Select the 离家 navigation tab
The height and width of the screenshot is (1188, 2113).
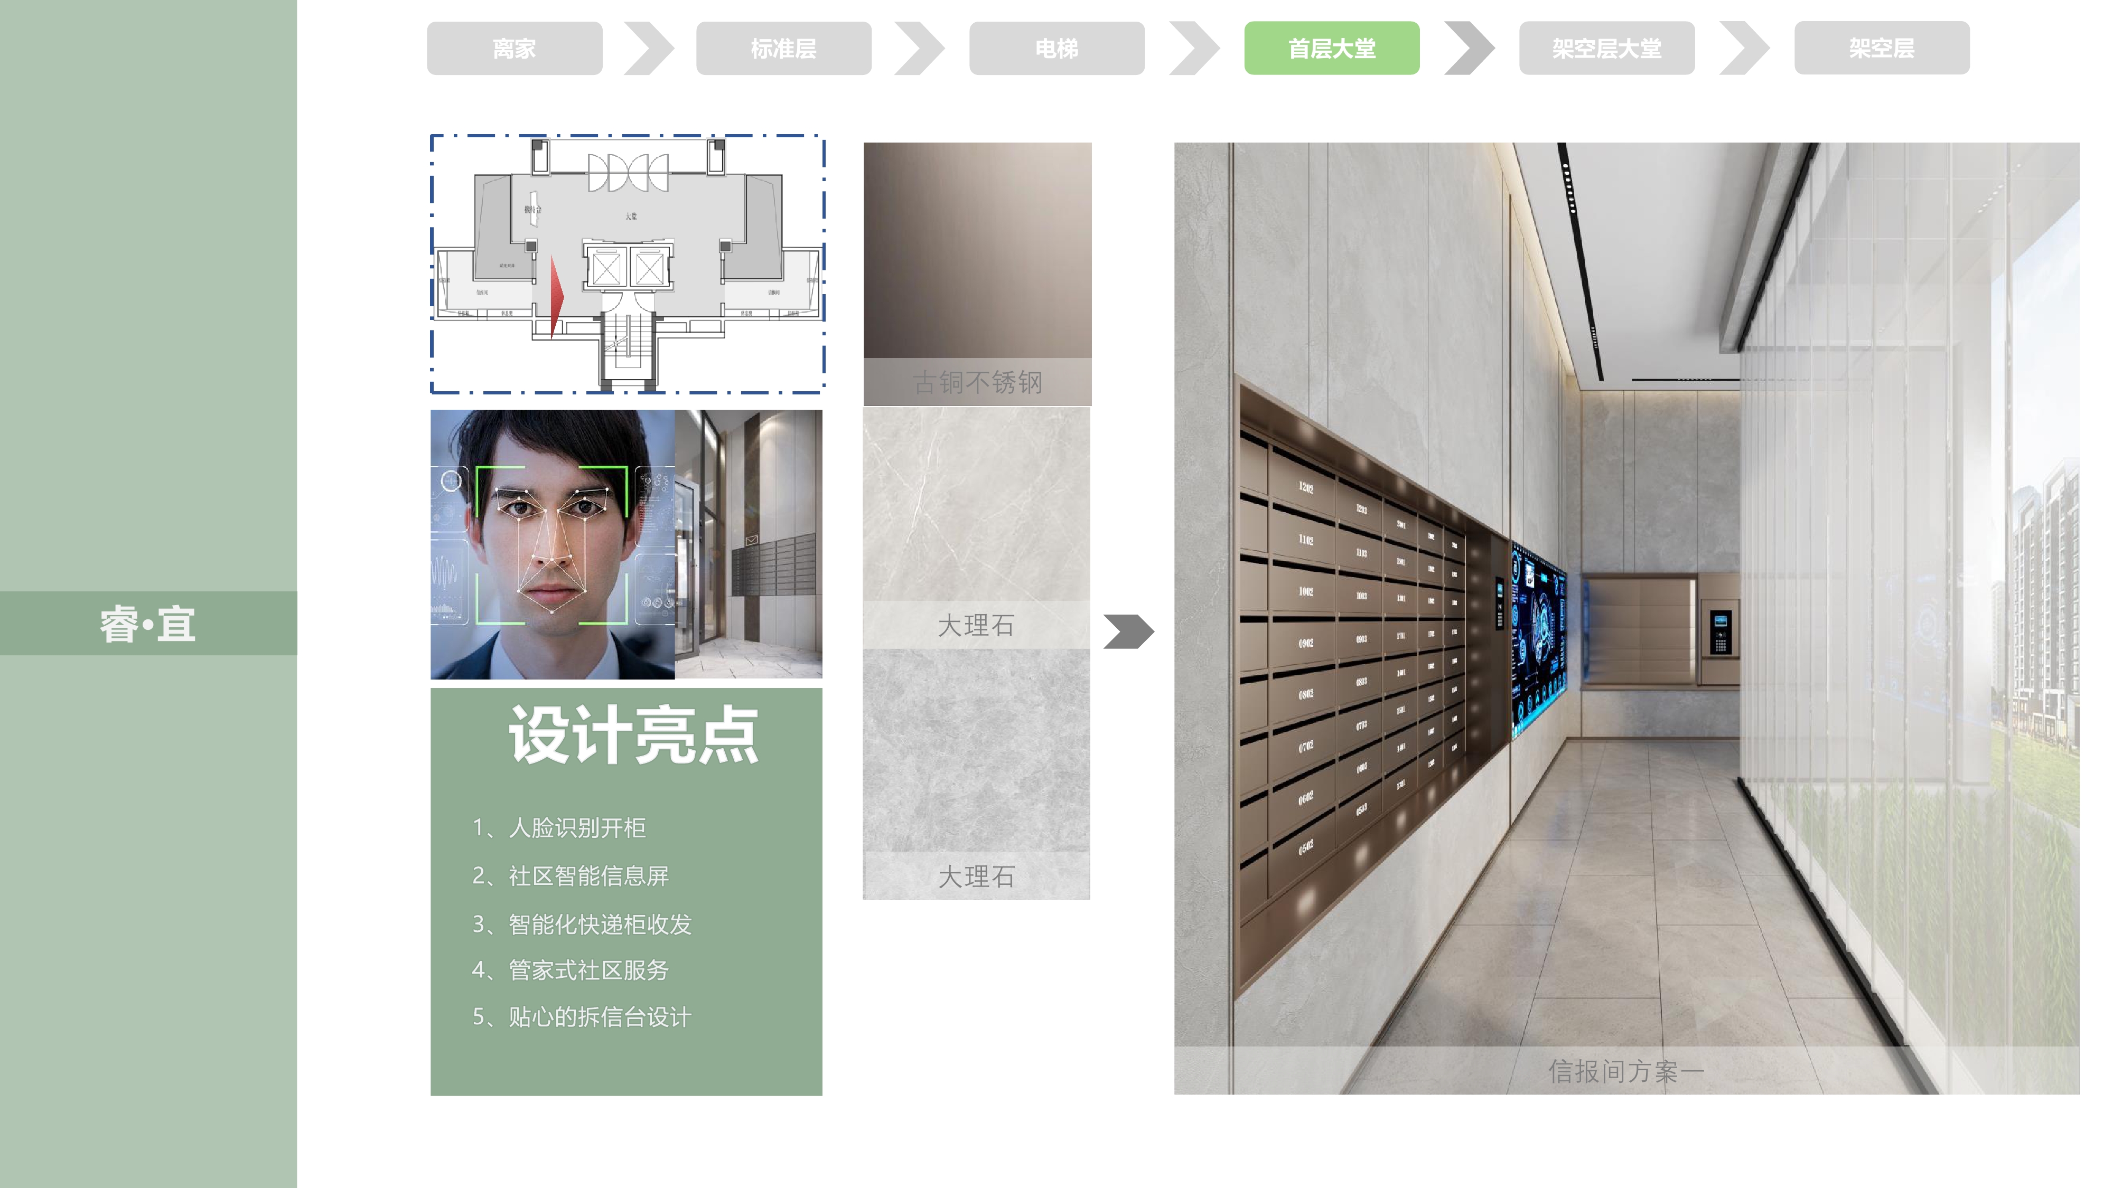pyautogui.click(x=515, y=49)
